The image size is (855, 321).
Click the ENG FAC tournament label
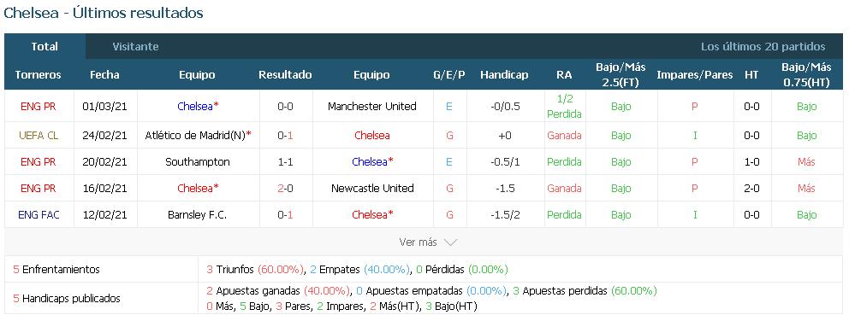pos(39,215)
